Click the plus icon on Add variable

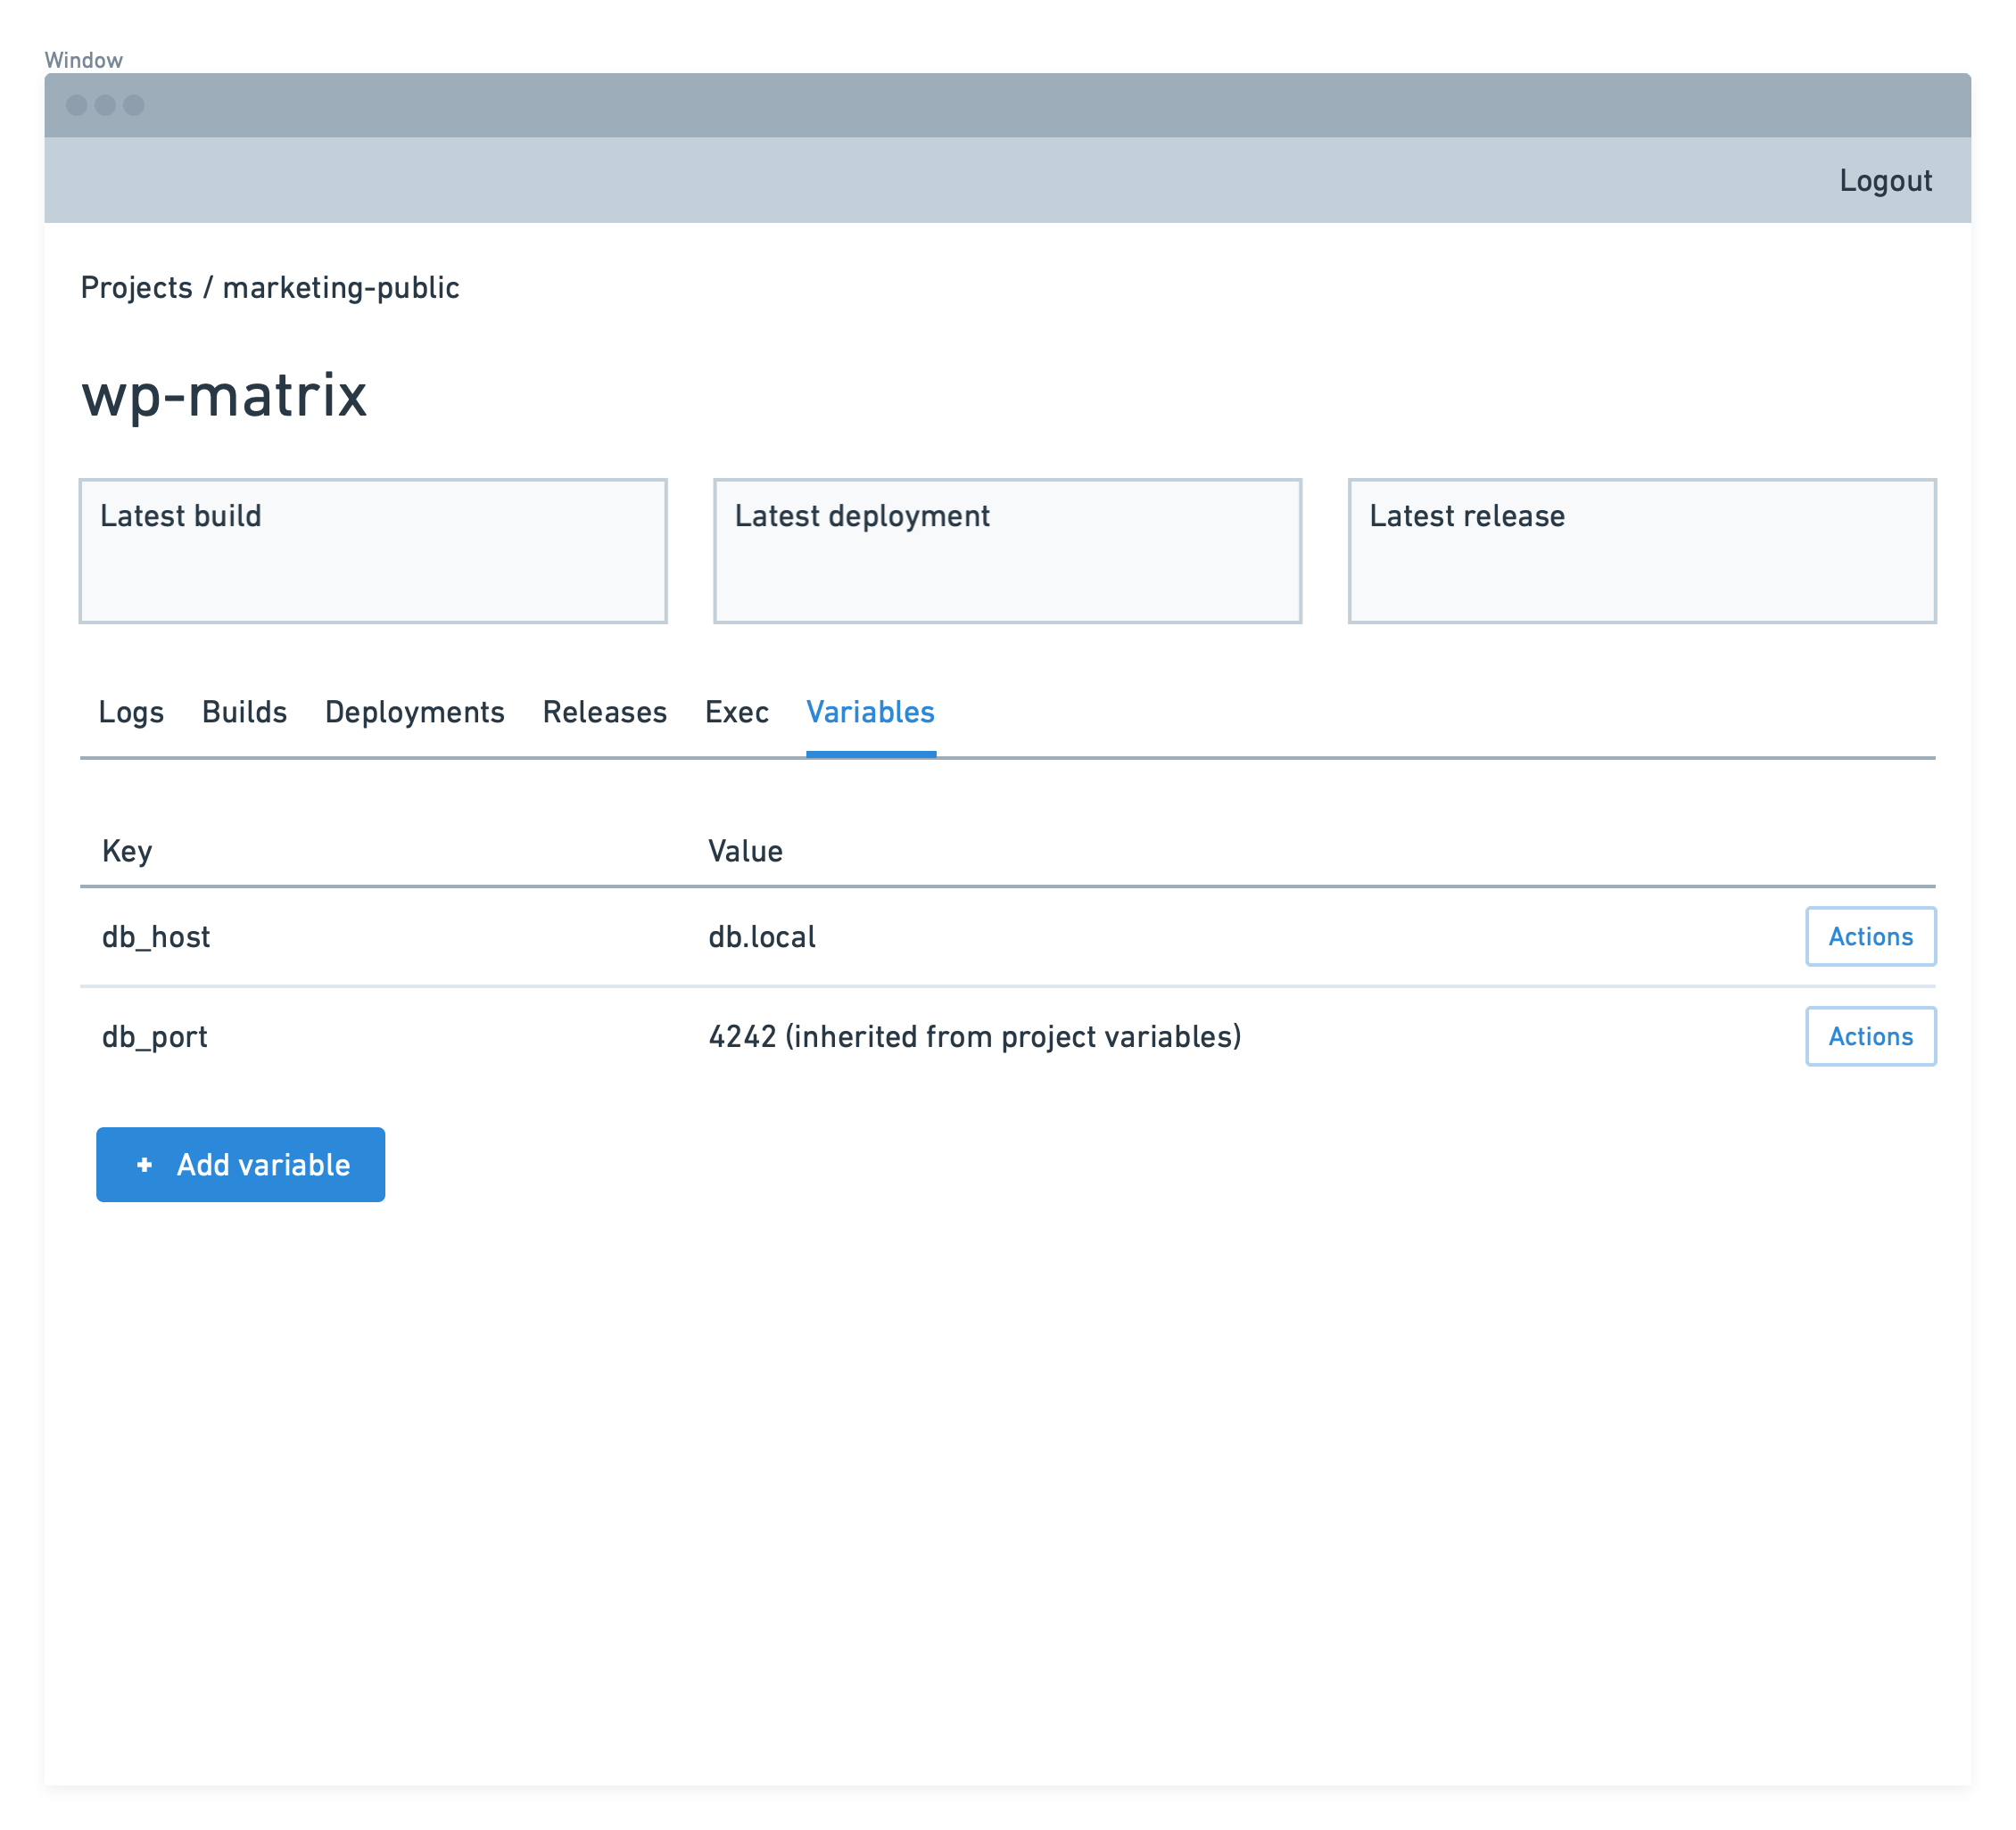(144, 1164)
